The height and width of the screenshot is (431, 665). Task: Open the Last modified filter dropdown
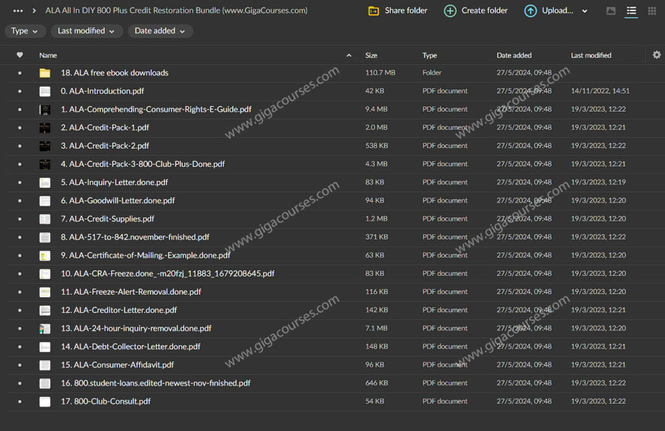tap(86, 31)
